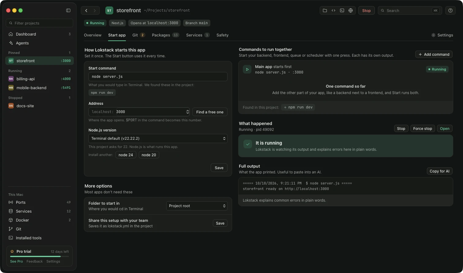
Task: Click Copy for AI button
Action: pyautogui.click(x=439, y=171)
